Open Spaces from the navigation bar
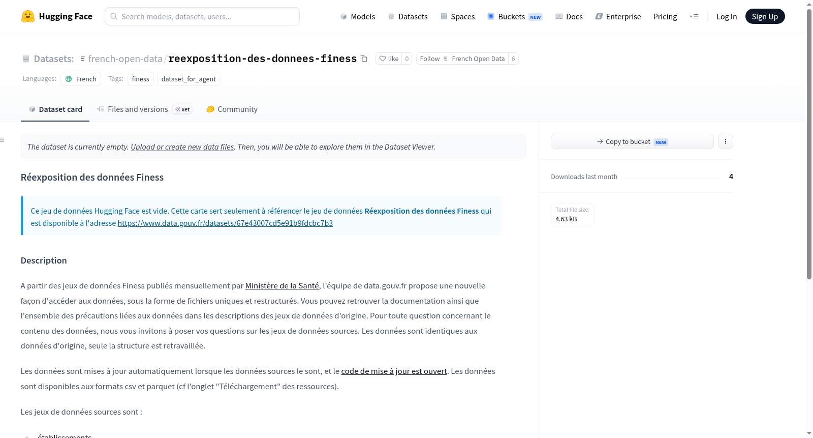 click(457, 16)
